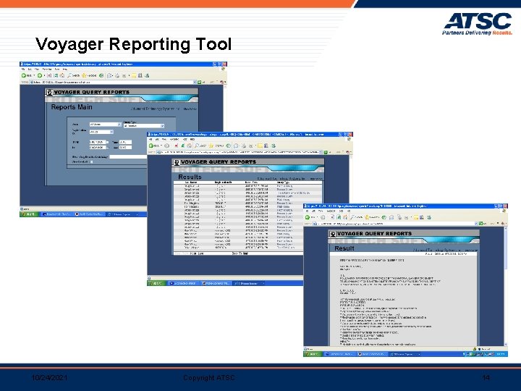Open the second-row dropdown in Reports Main form
This screenshot has width=521, height=391.
click(x=101, y=132)
